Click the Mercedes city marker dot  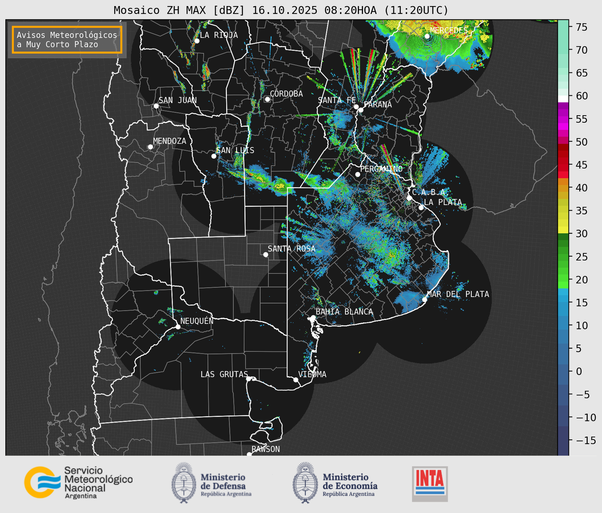(x=427, y=36)
